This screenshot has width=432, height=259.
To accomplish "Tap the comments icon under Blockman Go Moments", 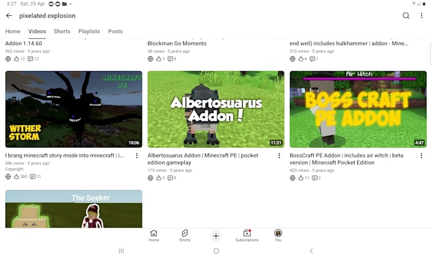I will 170,58.
